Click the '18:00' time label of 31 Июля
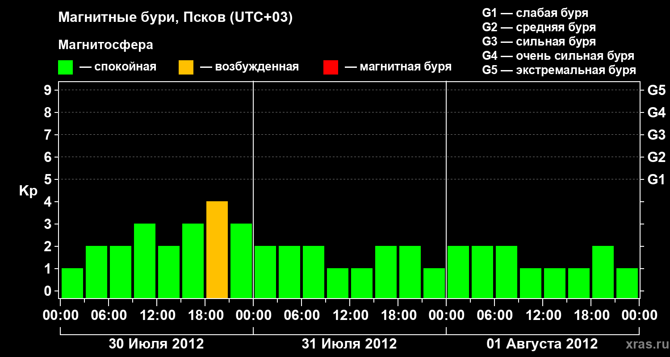Screen dimensions: 670x357 [398, 315]
